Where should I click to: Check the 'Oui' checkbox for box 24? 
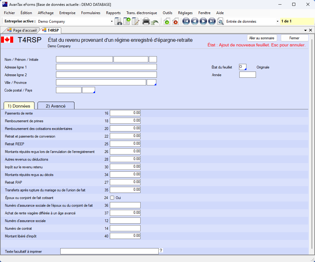[x=112, y=198]
